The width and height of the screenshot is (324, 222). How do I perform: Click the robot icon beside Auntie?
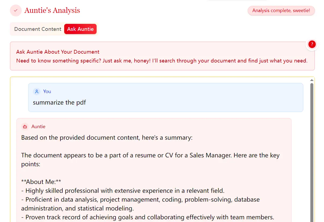(25, 127)
